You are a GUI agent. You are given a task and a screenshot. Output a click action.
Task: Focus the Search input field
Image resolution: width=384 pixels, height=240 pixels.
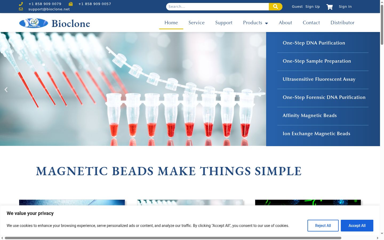217,7
